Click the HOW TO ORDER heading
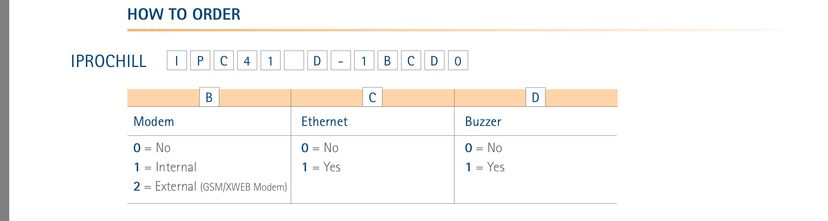This screenshot has width=828, height=221. (x=184, y=15)
